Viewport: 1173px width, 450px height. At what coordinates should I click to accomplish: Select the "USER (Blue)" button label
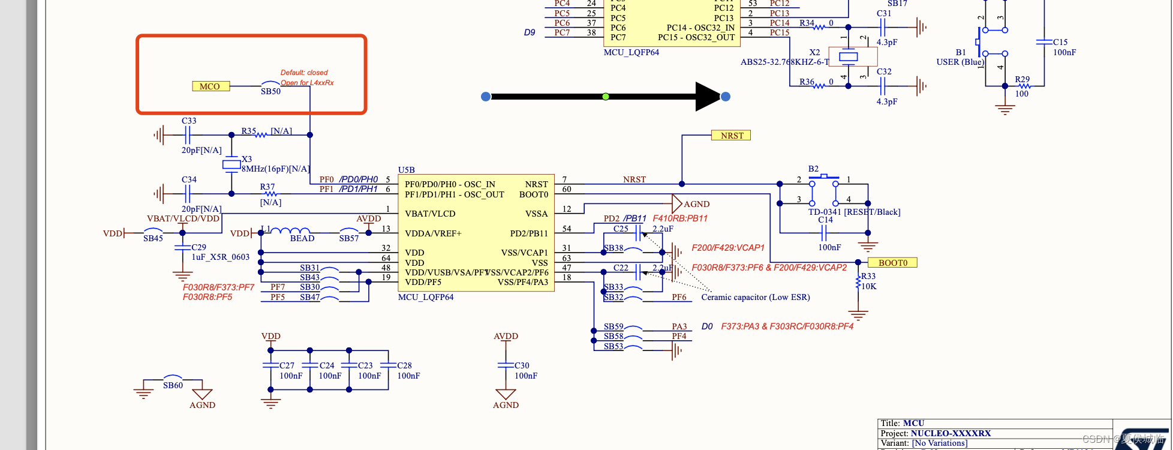pos(960,62)
